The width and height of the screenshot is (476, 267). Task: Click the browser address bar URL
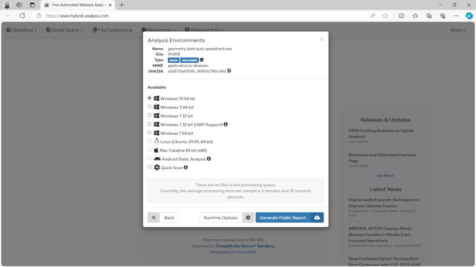tap(170, 16)
